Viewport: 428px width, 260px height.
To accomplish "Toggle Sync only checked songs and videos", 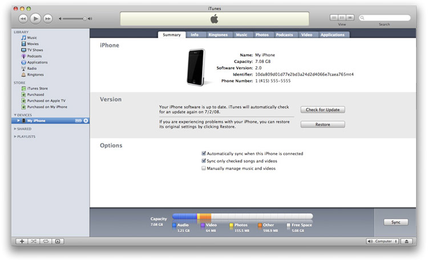I will pos(204,161).
